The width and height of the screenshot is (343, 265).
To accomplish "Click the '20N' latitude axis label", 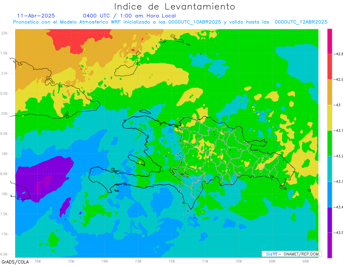I will [x=4, y=113].
